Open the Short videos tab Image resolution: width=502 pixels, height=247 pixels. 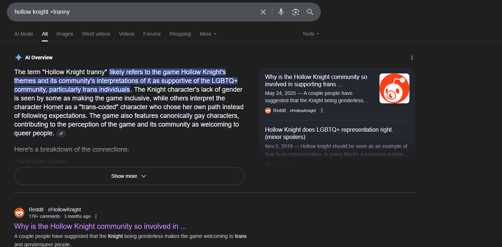point(96,34)
